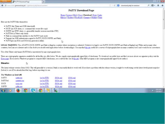Open the Changes navigation link
The width and height of the screenshot is (165, 124).
tap(87, 18)
